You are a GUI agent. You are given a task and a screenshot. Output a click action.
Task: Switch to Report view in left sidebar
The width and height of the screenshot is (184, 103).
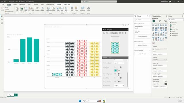click(x=2, y=16)
